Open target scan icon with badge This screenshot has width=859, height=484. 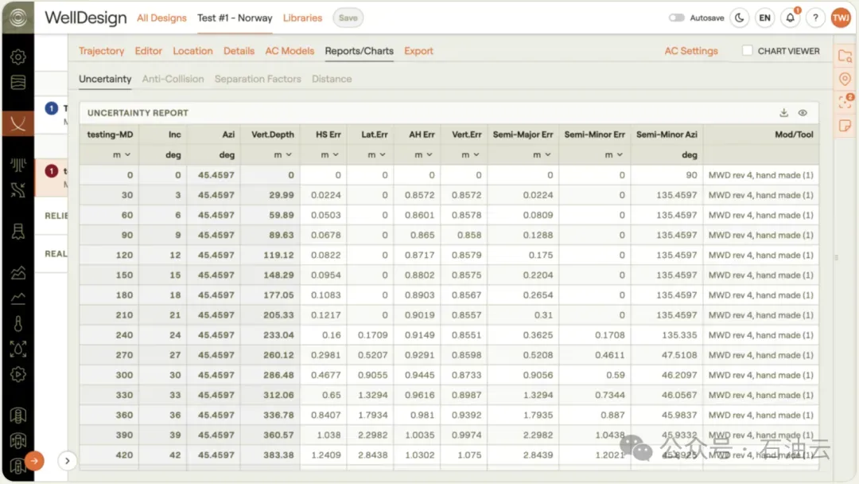(845, 101)
